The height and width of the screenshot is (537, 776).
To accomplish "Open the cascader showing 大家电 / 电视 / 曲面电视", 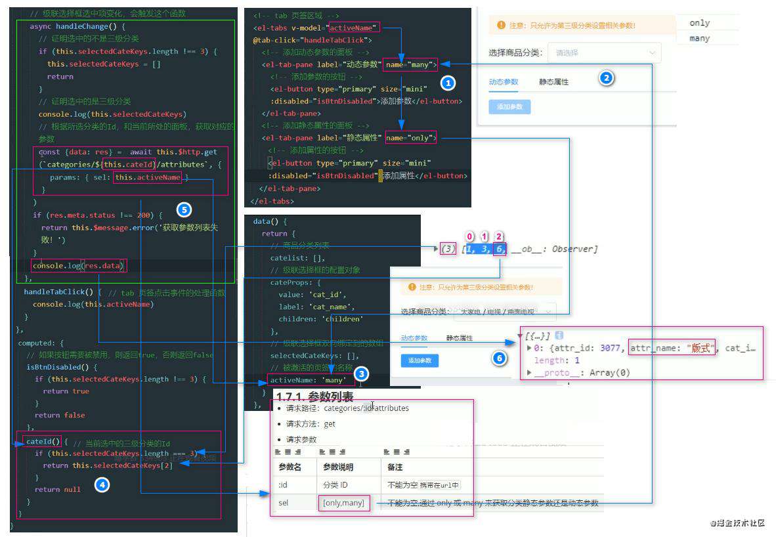I will [504, 312].
